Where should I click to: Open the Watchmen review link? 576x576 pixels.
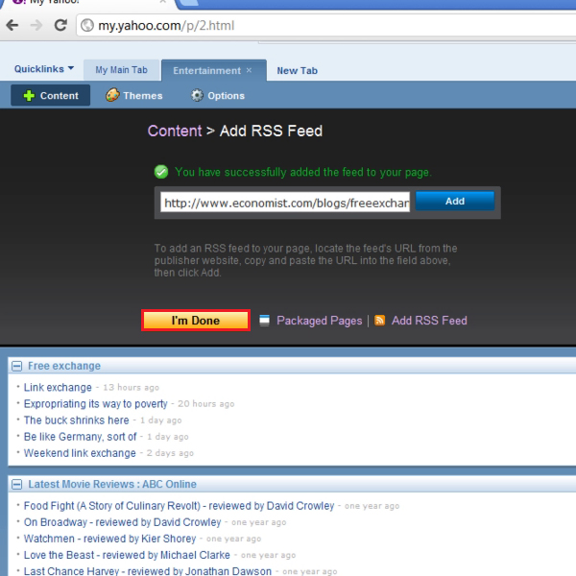[x=109, y=539]
